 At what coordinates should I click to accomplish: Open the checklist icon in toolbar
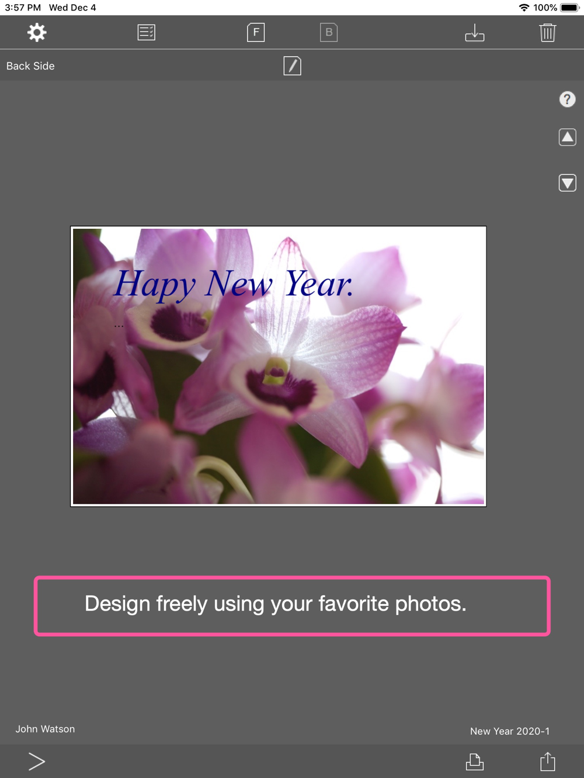tap(146, 33)
